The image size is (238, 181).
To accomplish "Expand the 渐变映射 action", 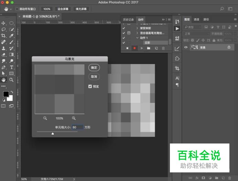I will (137, 28).
